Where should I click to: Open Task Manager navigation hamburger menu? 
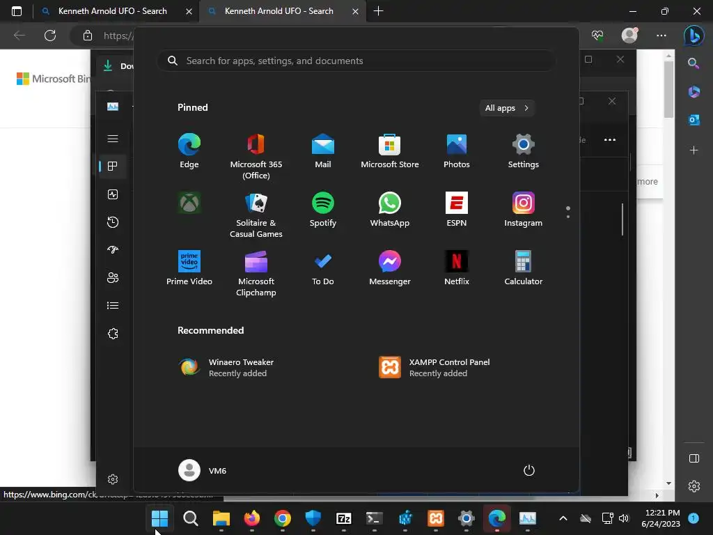click(x=113, y=139)
